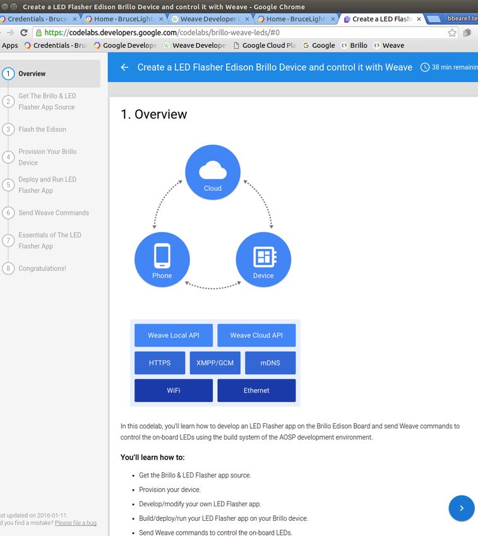This screenshot has width=478, height=536.
Task: Open the Credentials - Bru bookmark
Action: click(55, 45)
